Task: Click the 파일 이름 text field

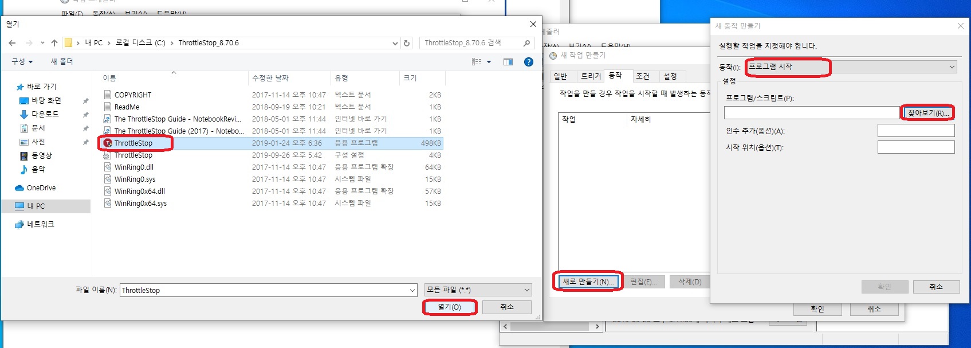Action: (x=264, y=291)
